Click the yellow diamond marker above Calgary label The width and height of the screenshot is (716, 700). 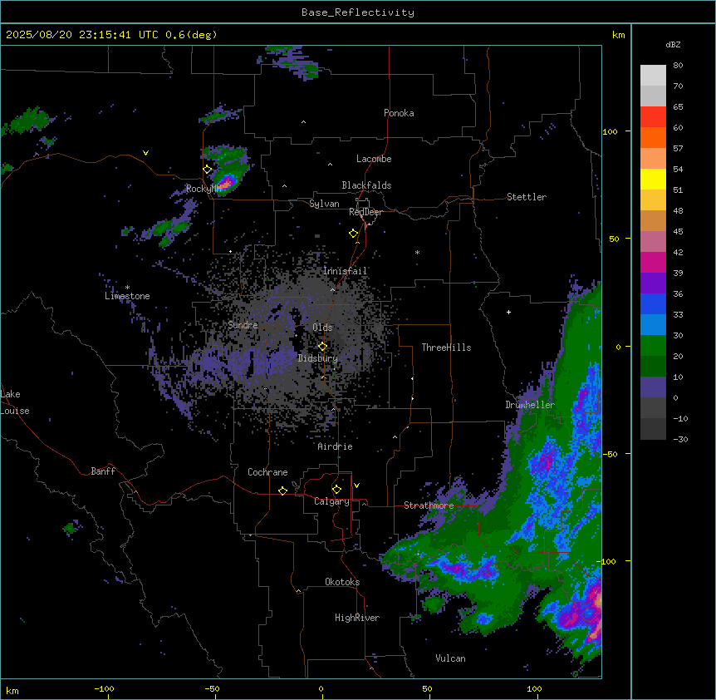[x=336, y=490]
